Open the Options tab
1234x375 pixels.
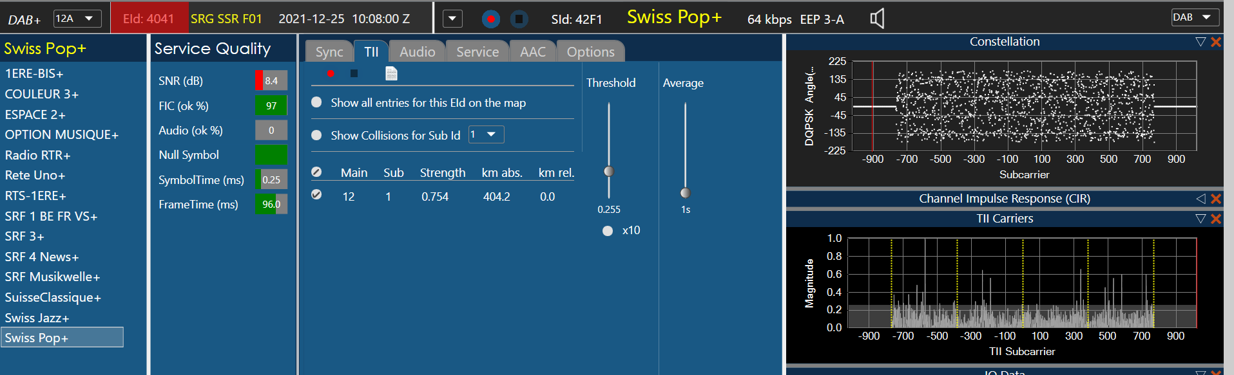pos(590,51)
